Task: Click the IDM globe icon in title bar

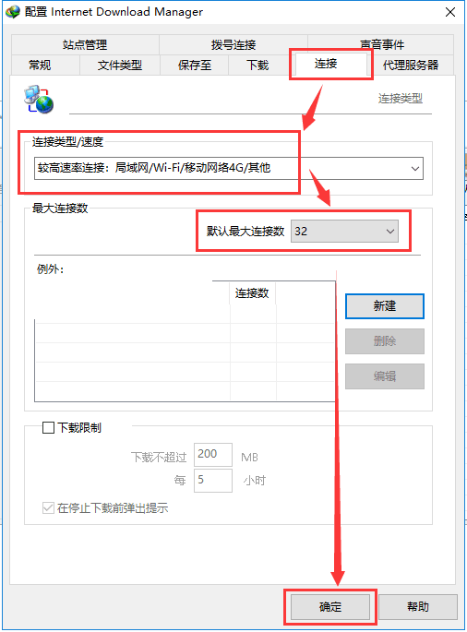Action: click(x=13, y=12)
